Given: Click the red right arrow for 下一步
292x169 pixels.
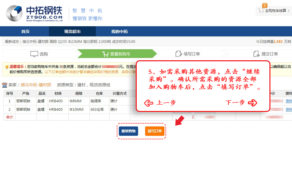Looking at the screenshot, I should point(252,103).
